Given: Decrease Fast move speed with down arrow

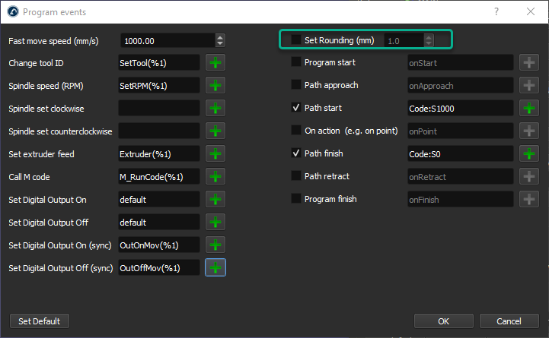Looking at the screenshot, I should [220, 43].
